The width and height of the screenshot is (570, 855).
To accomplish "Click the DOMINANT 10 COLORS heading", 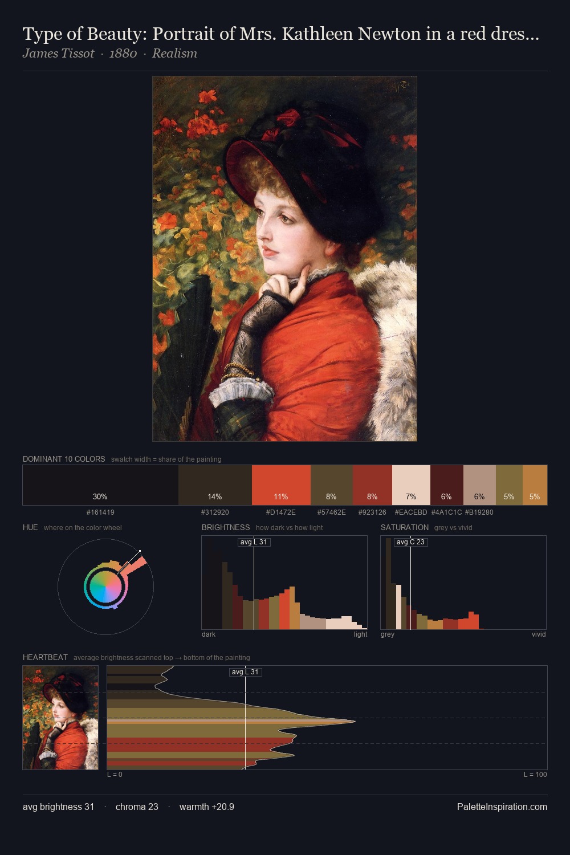I will (x=64, y=459).
